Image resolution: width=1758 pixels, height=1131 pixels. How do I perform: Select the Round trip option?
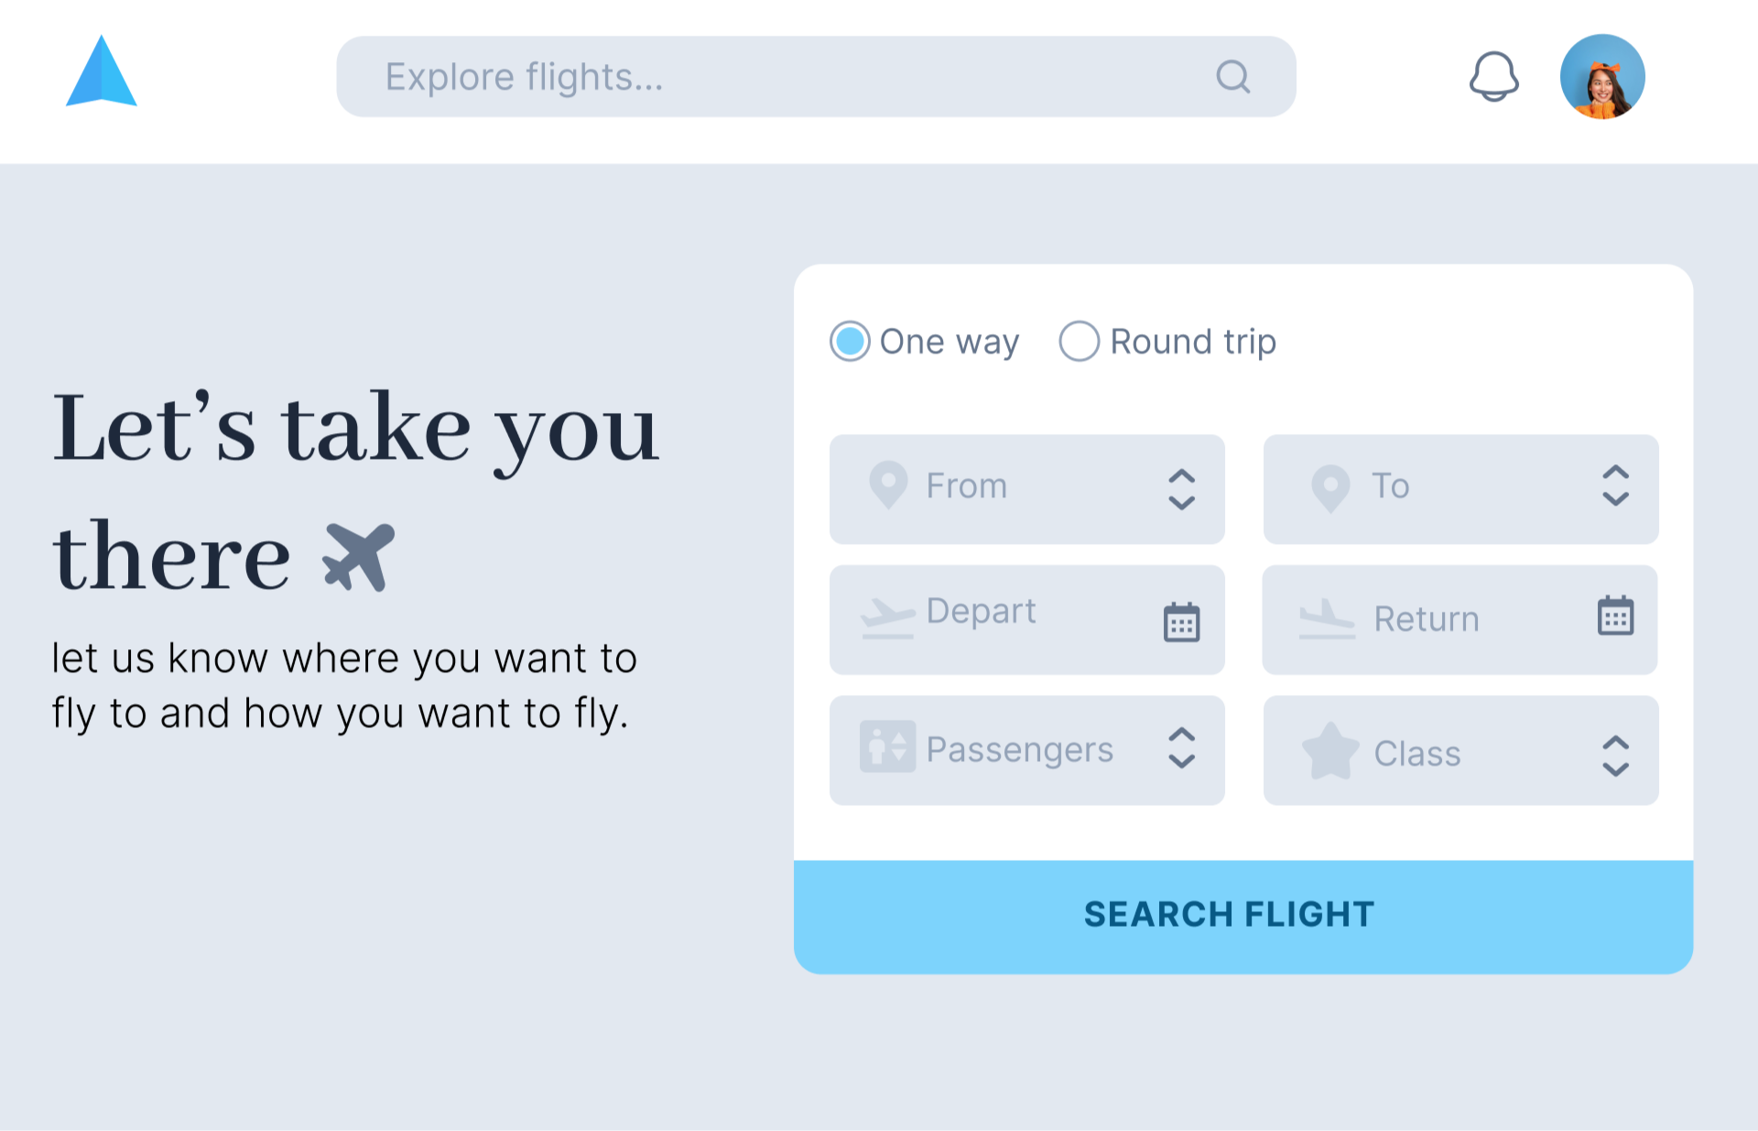1080,341
